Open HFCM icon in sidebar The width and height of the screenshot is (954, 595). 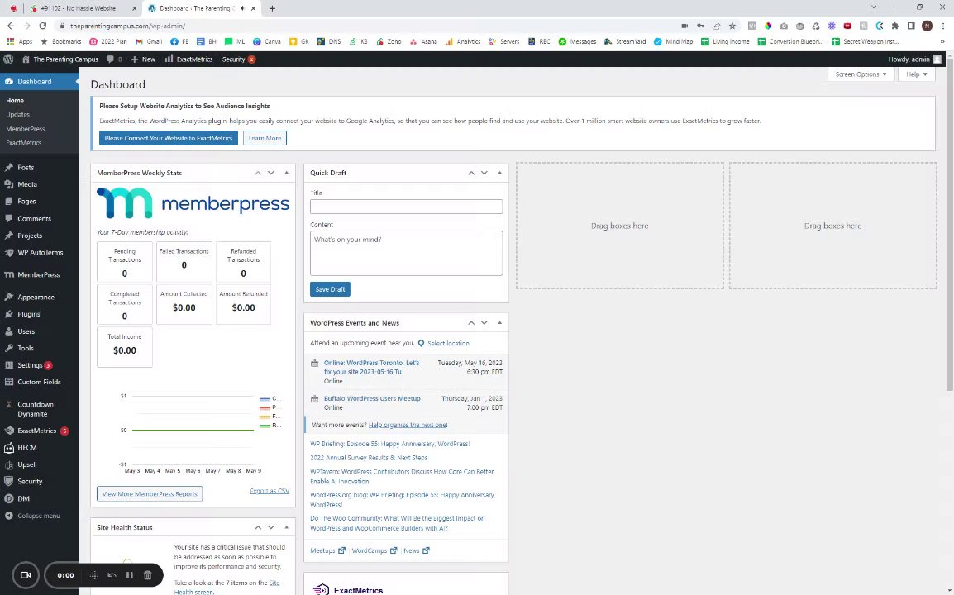point(8,448)
